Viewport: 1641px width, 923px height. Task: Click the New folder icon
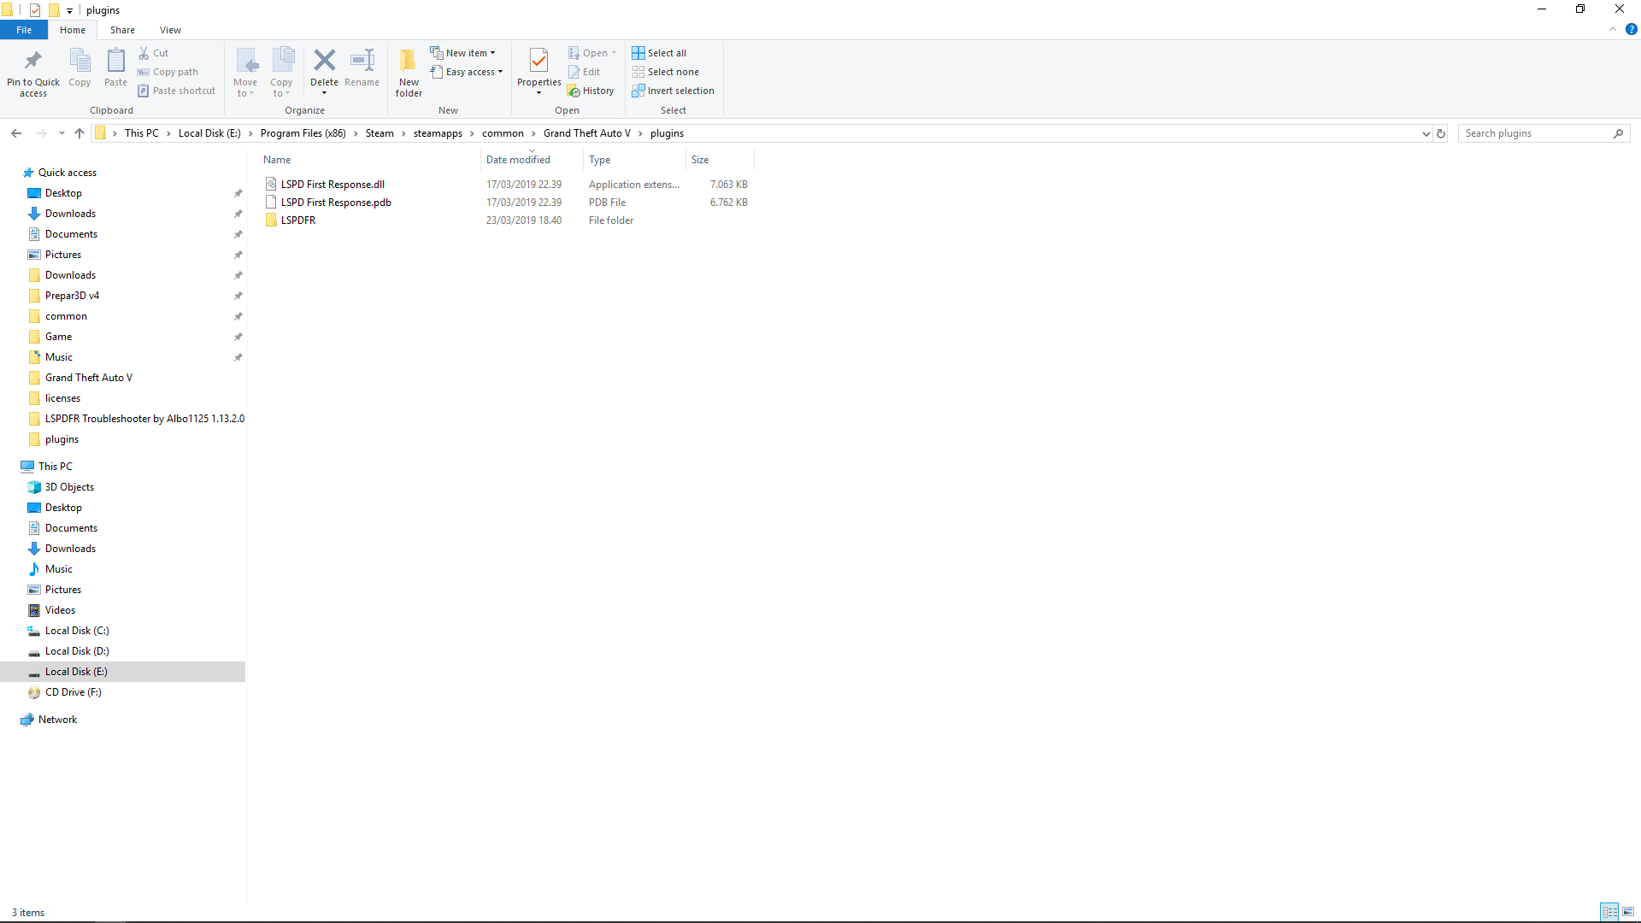(409, 62)
